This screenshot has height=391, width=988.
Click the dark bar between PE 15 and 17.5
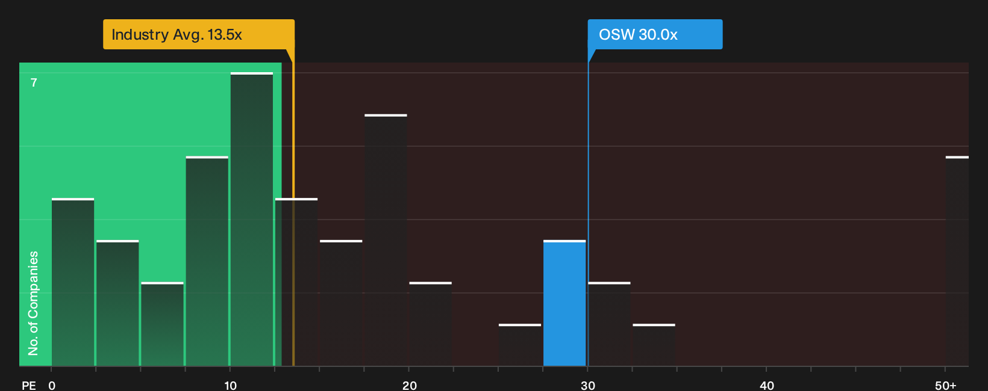pos(341,303)
